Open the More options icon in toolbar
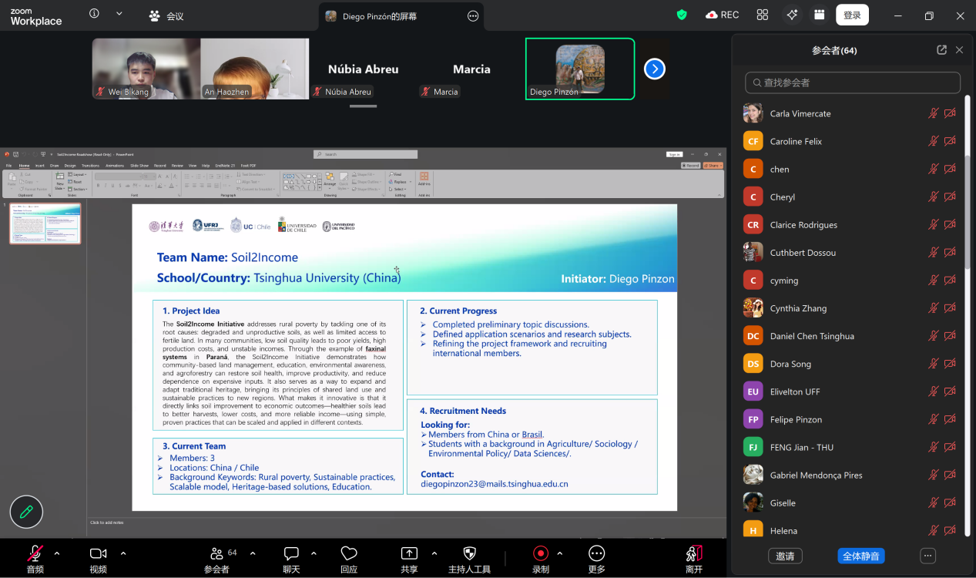 pos(596,553)
